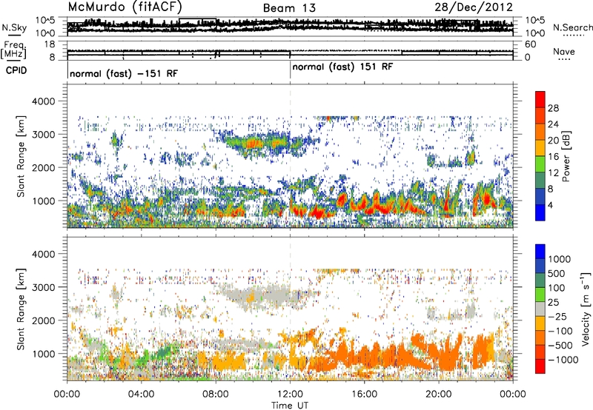Click the 'N.Sky' legend label
The width and height of the screenshot is (593, 410).
[x=14, y=27]
